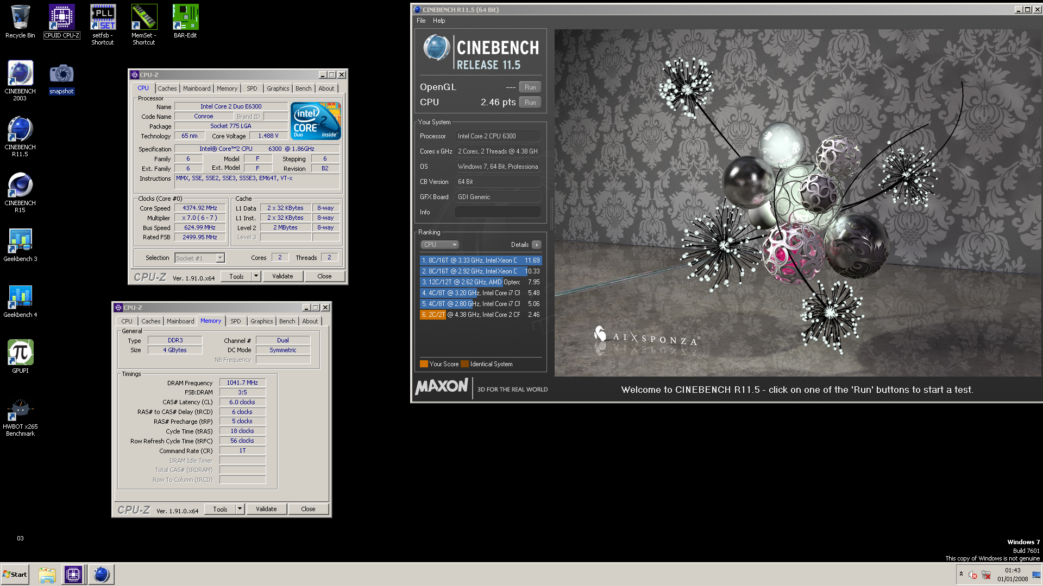Open SPD tab in lower CPU-Z
The width and height of the screenshot is (1043, 586).
click(x=236, y=321)
